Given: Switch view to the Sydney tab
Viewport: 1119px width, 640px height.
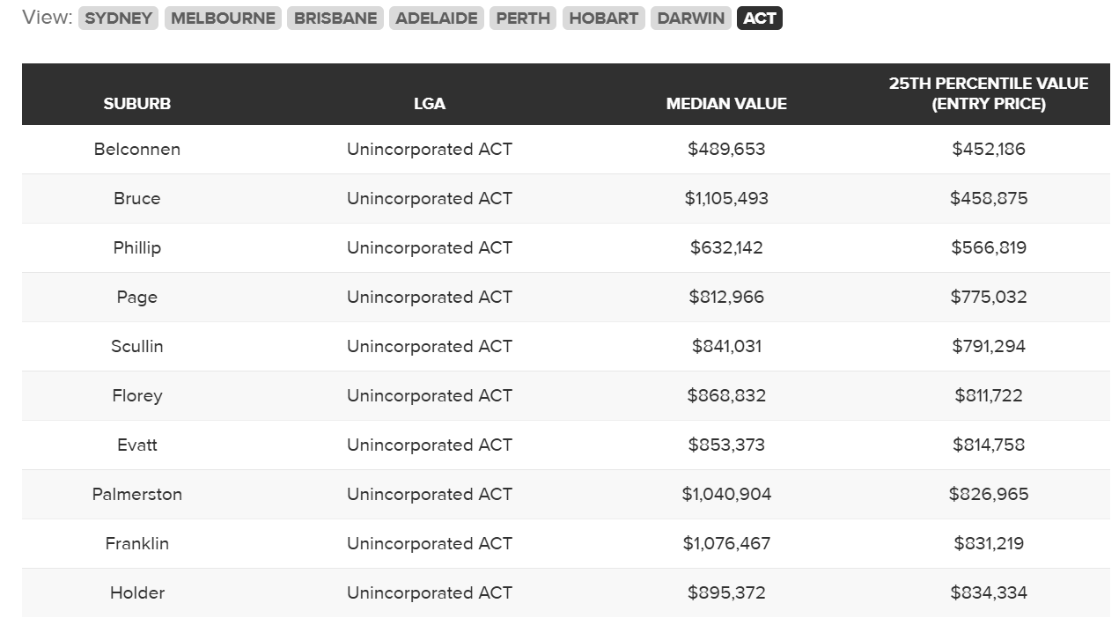Looking at the screenshot, I should coord(118,18).
